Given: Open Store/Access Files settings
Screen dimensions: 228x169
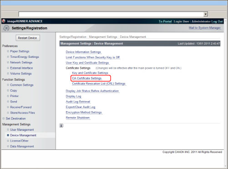Looking at the screenshot, I should click(22, 113).
